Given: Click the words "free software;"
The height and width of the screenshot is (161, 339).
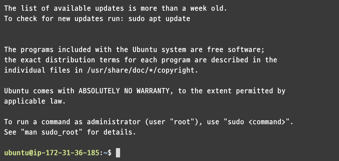Looking at the screenshot, I should (236, 50).
